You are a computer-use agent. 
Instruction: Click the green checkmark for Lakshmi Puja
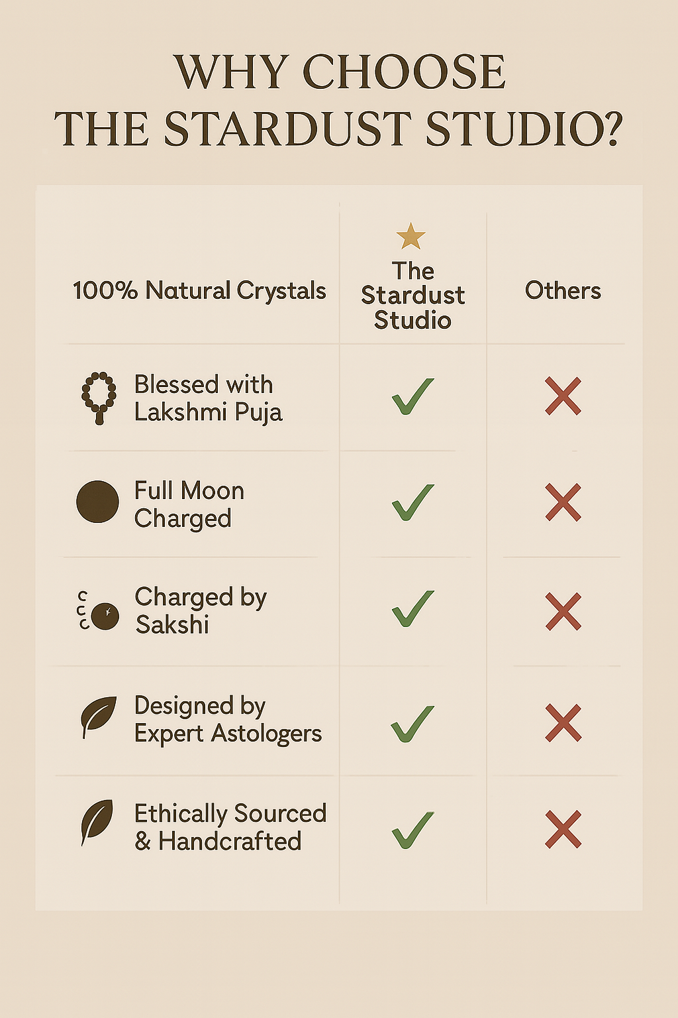tap(412, 396)
